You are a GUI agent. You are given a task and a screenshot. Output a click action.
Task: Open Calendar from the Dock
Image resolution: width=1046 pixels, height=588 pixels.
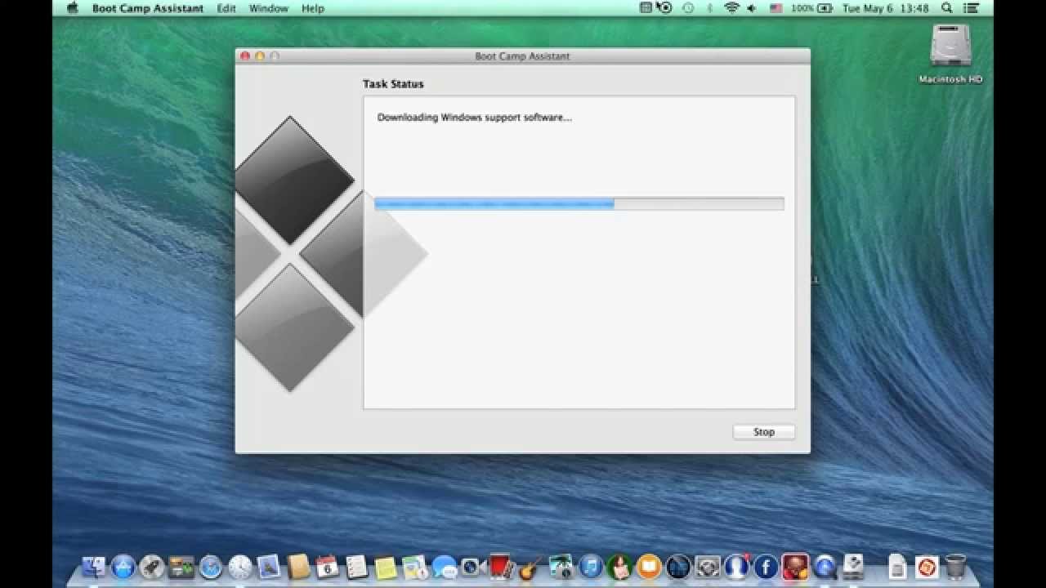point(327,566)
